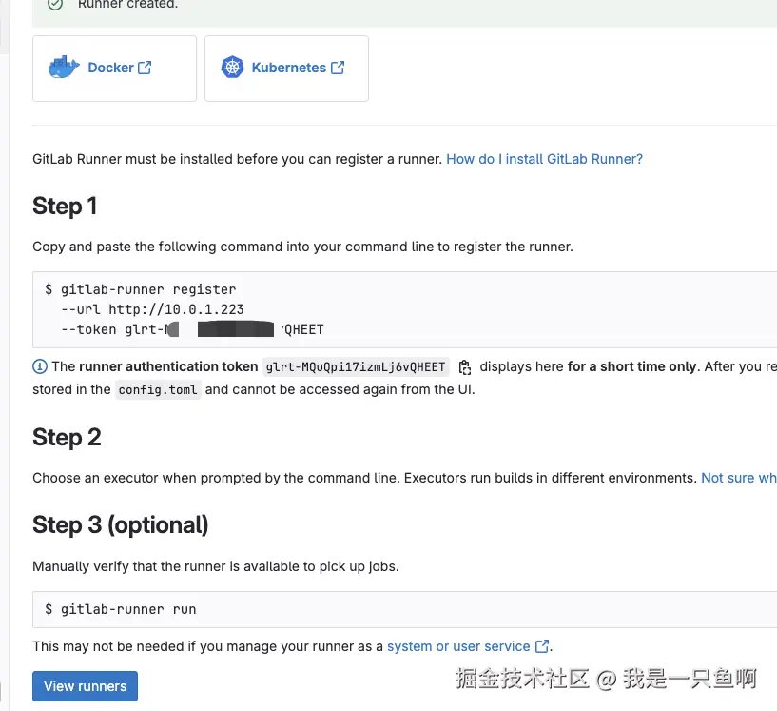Open How do I install GitLab Runner link

[545, 159]
